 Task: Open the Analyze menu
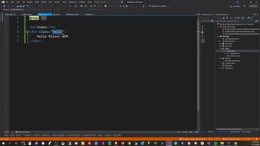(57, 2)
